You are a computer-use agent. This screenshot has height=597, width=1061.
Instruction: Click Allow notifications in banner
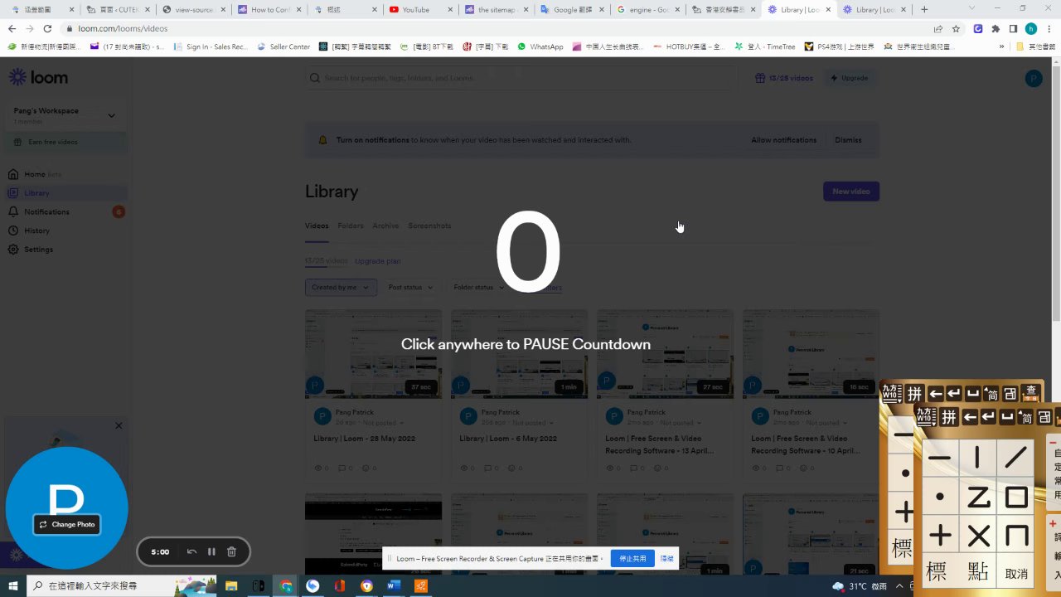(783, 140)
